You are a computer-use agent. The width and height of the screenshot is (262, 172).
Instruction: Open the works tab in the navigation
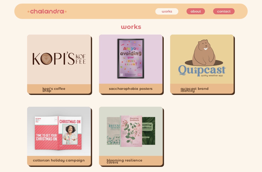click(x=167, y=11)
